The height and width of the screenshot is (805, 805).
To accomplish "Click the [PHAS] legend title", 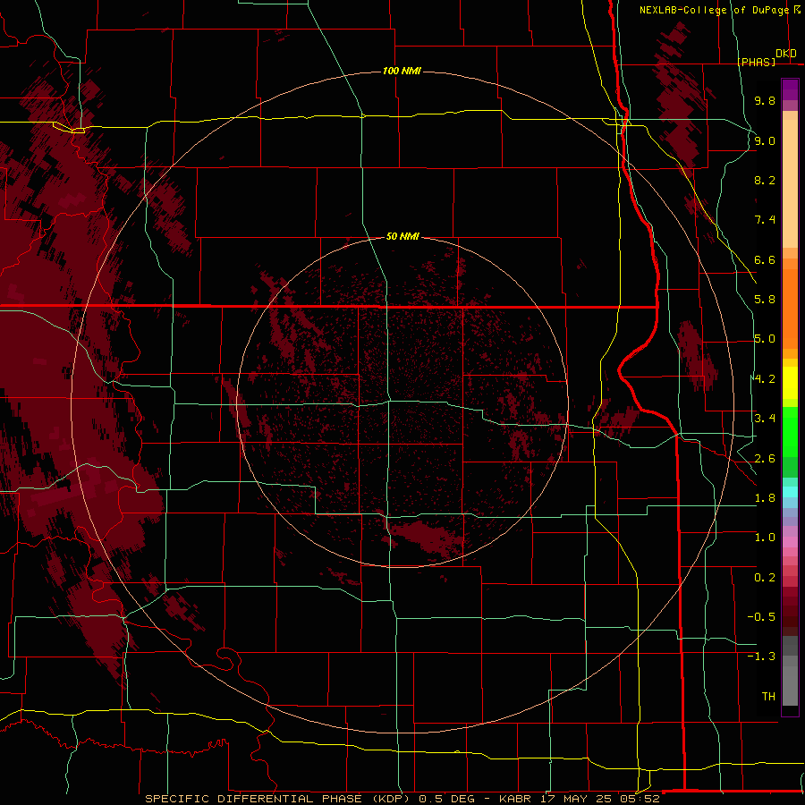I will (757, 62).
